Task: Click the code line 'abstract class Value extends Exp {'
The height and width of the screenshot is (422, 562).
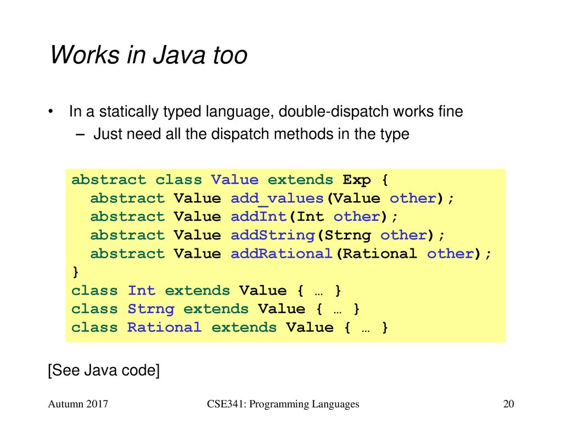Action: [x=230, y=180]
